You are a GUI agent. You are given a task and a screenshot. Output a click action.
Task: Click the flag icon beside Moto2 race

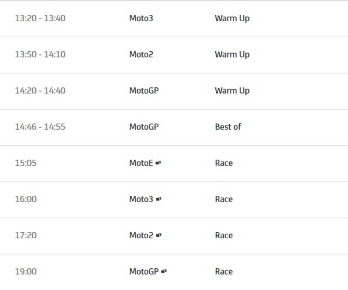[159, 235]
